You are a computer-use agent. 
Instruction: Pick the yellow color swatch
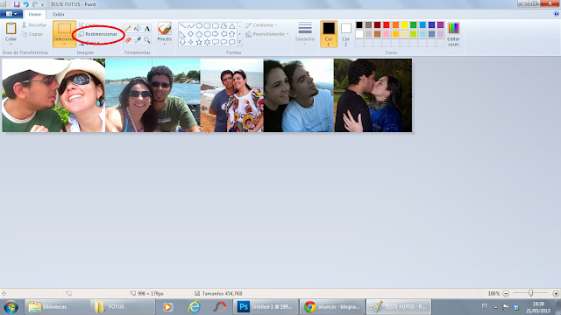(x=404, y=25)
